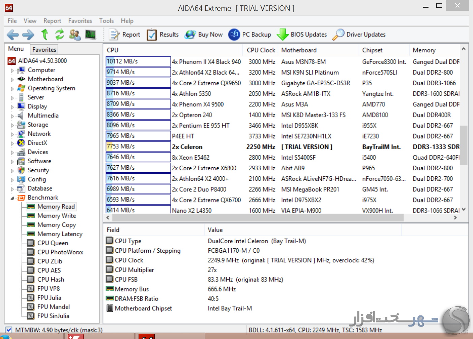Click the Storage drive icon

pos(21,125)
